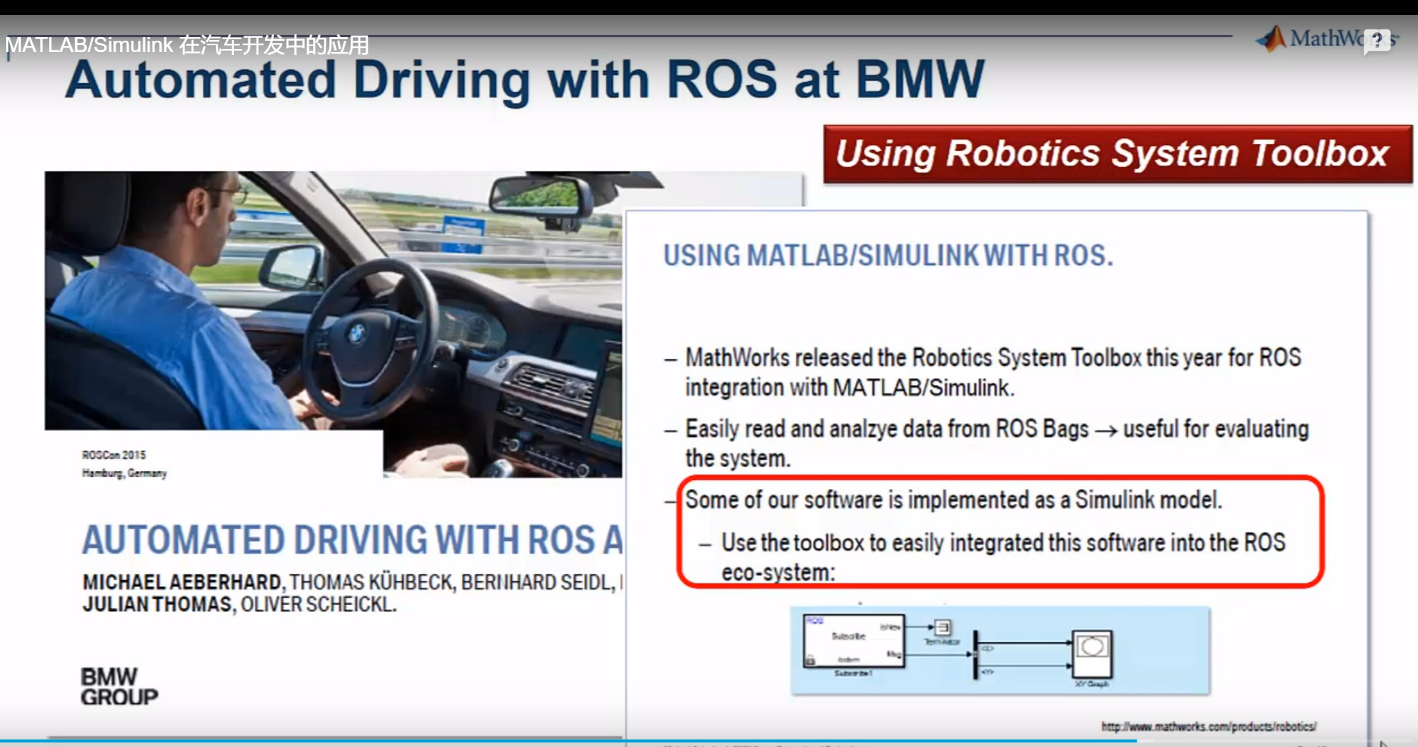
Task: Click the XY Graph block in the Simulink diagram
Action: coord(1092,653)
